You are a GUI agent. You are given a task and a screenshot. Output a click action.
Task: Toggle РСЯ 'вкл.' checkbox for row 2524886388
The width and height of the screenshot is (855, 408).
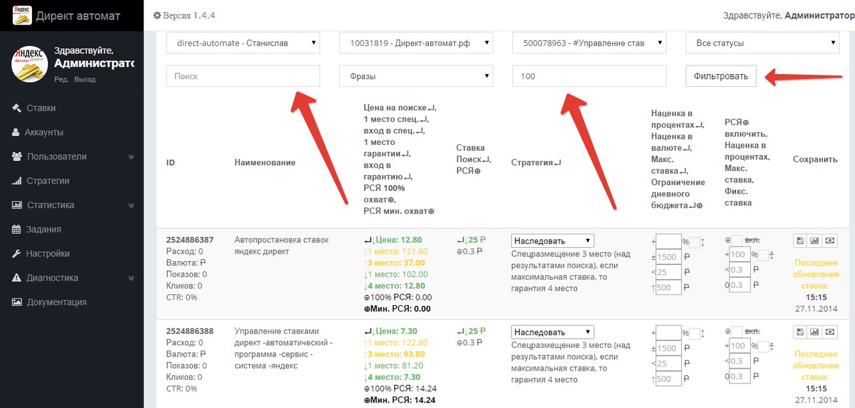click(737, 331)
